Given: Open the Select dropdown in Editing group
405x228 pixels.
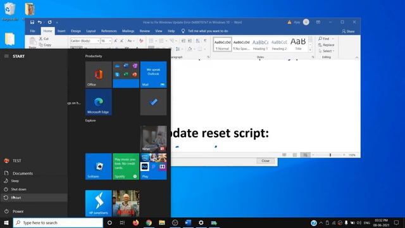Looking at the screenshot, I should tap(327, 51).
